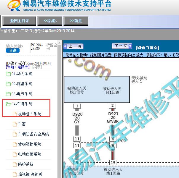
Task: Click the page icon beside 被动进入系统
Action: pyautogui.click(x=15, y=114)
